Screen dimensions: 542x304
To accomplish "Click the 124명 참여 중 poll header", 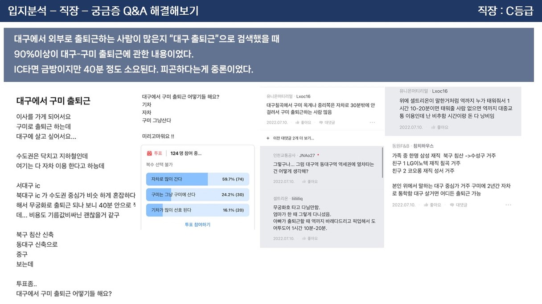I will tap(186, 153).
